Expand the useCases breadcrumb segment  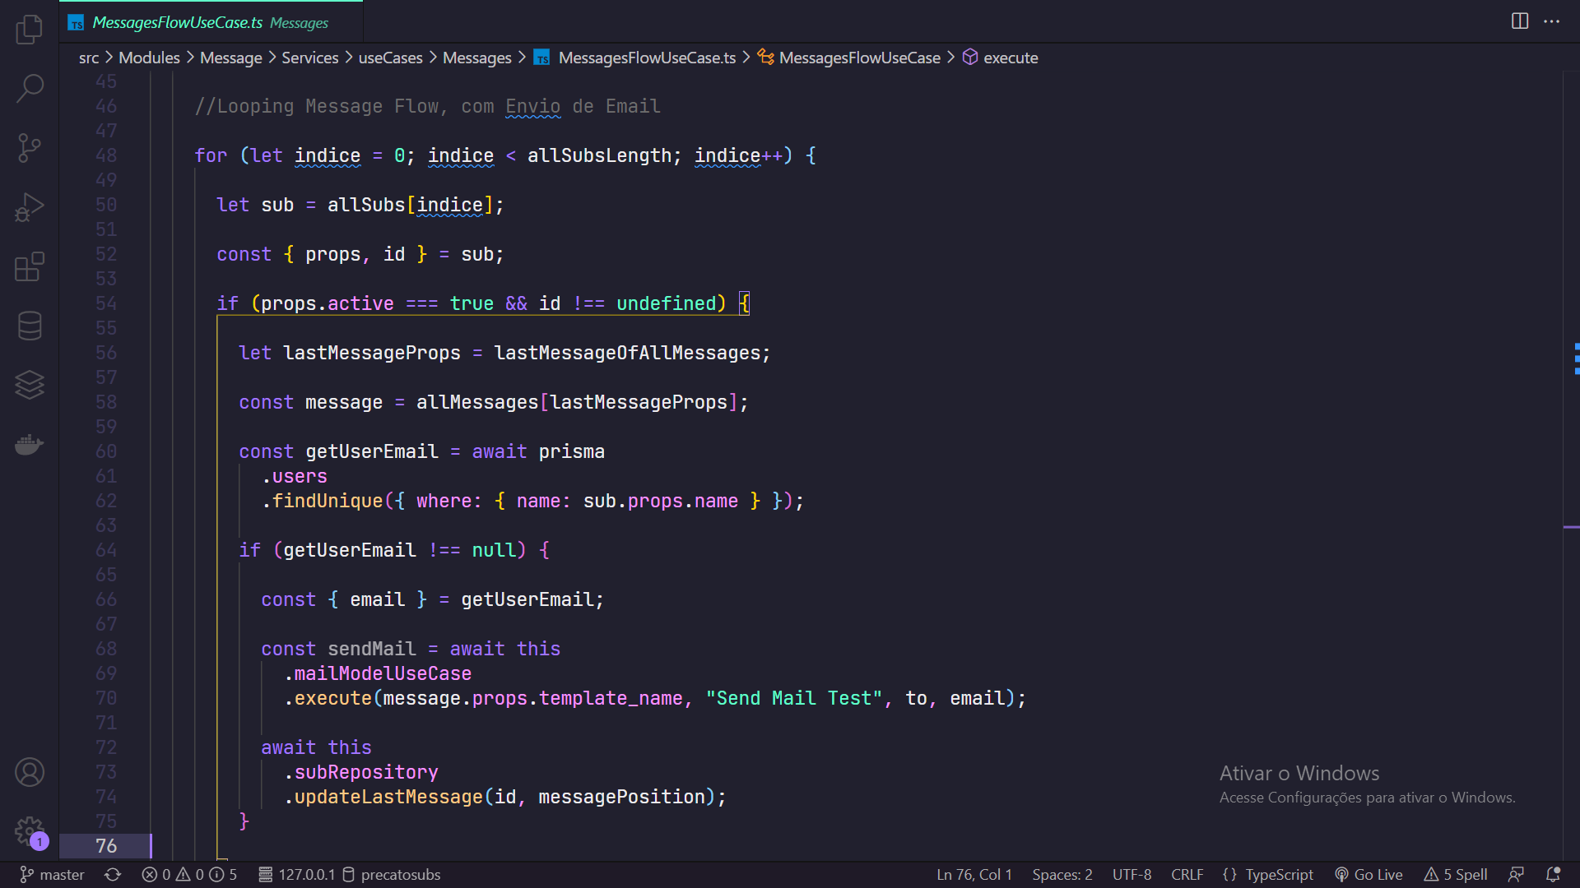click(x=390, y=58)
